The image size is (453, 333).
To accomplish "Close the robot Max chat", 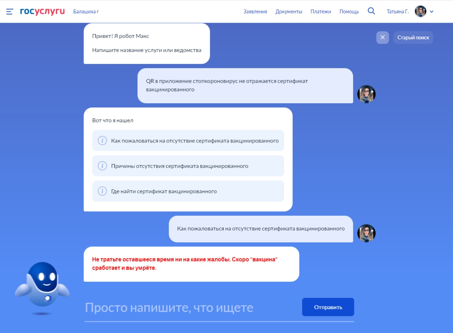I will click(x=382, y=37).
